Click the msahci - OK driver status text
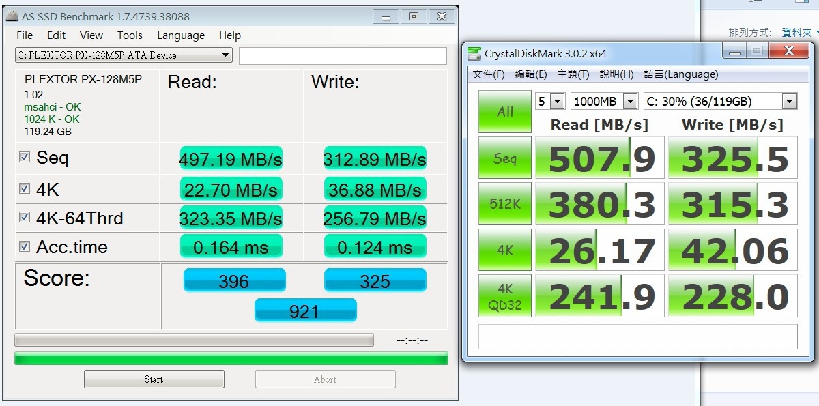The width and height of the screenshot is (819, 406). coord(53,107)
